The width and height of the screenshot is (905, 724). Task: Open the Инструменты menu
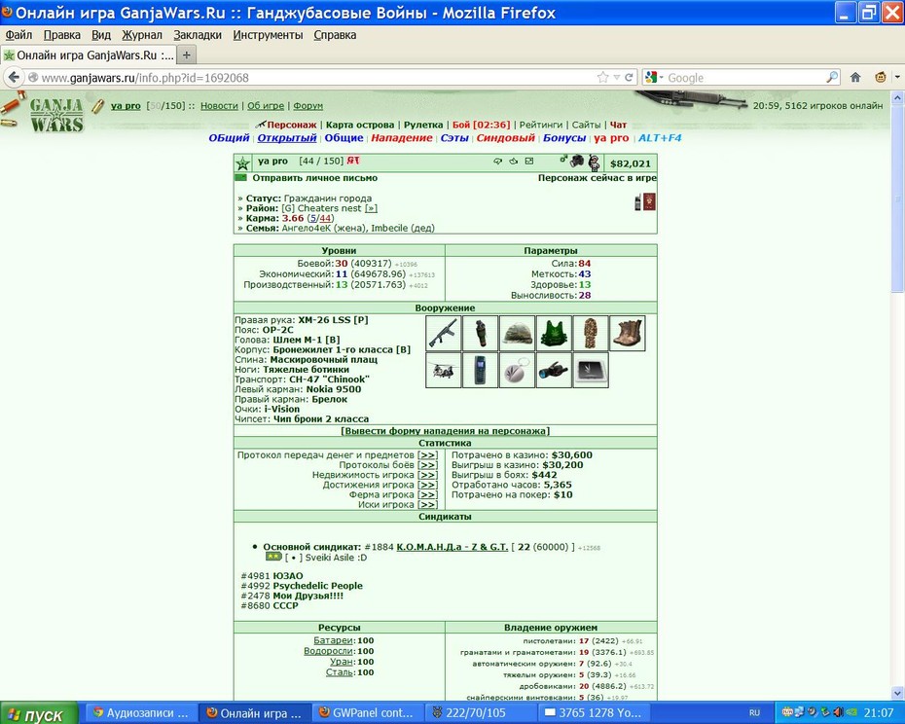click(268, 35)
